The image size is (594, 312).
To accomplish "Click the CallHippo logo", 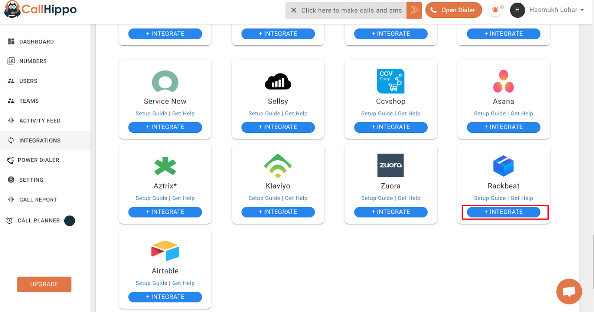I will click(40, 9).
